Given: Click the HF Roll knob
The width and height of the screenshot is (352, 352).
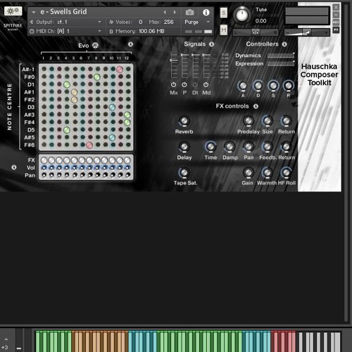Looking at the screenshot, I should [287, 172].
